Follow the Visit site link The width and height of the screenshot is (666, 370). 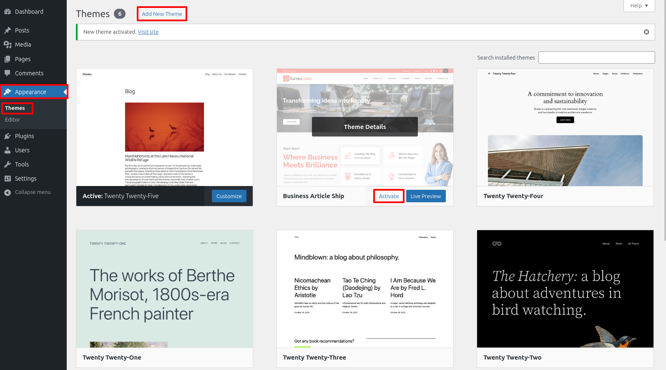[148, 32]
